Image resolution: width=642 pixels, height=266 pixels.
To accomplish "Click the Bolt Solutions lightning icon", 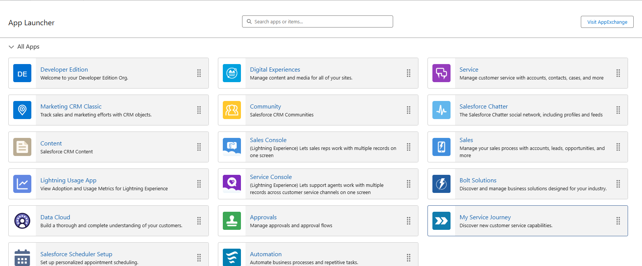I will click(441, 184).
